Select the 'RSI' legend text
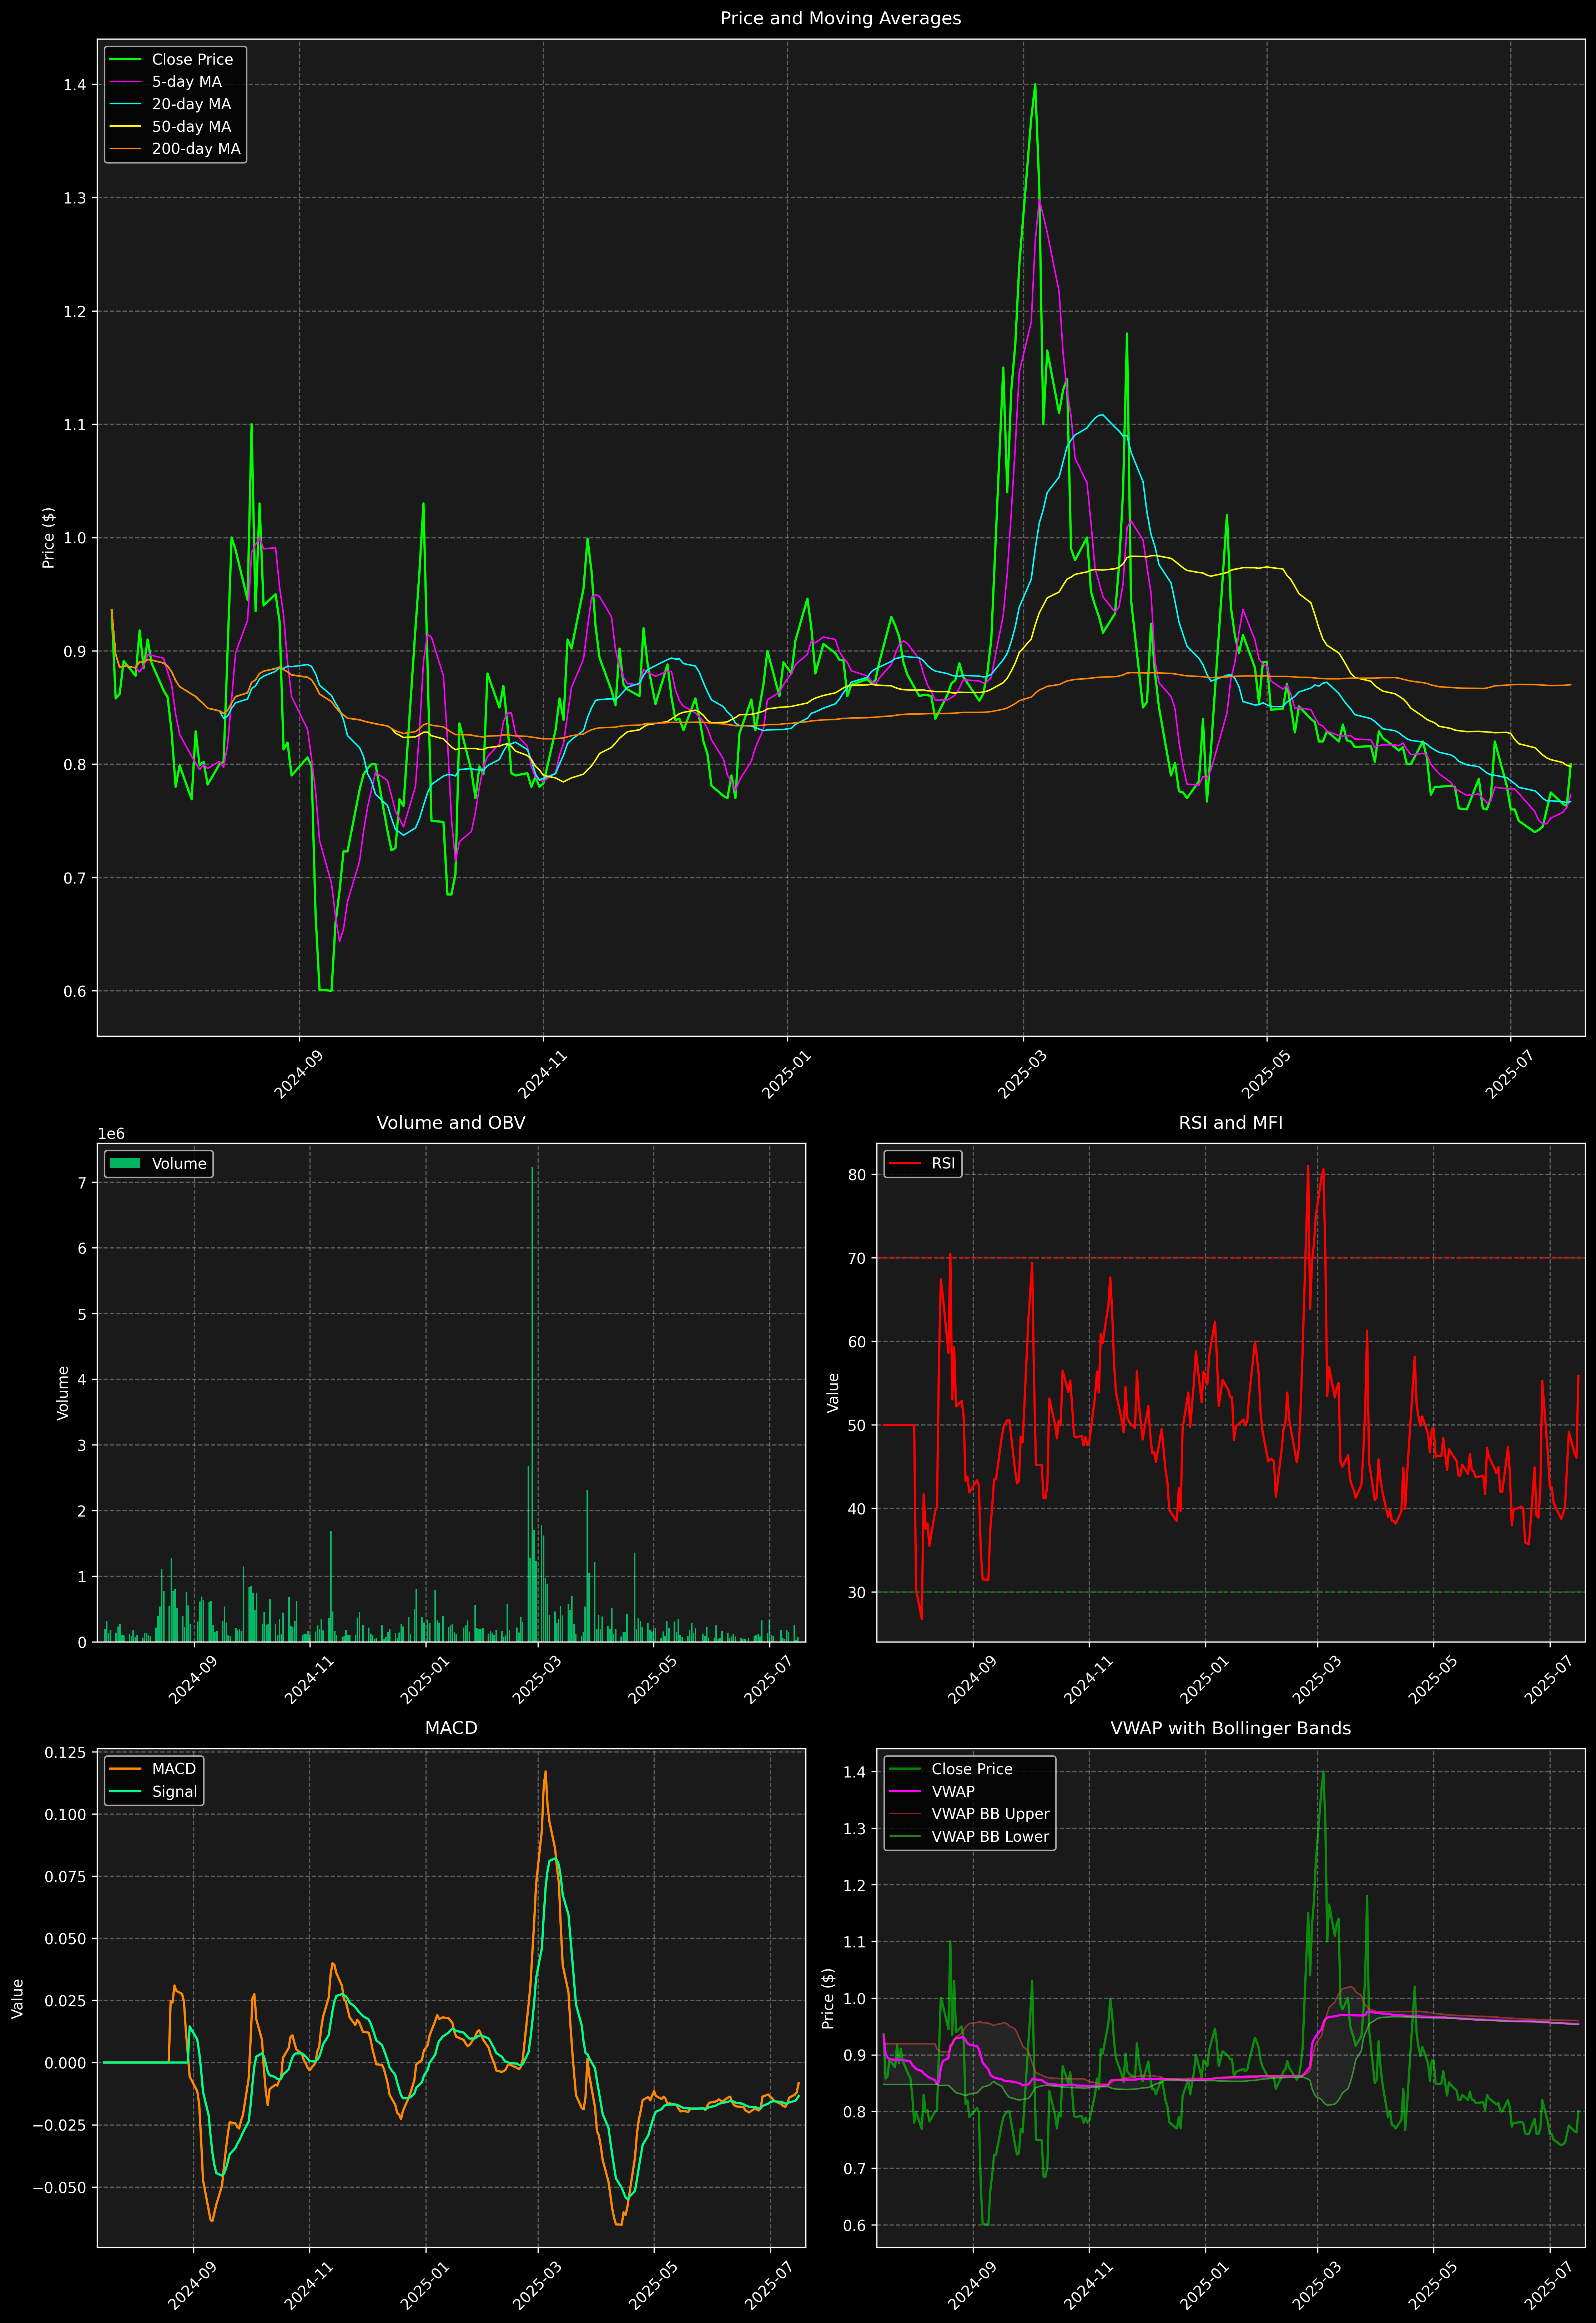The height and width of the screenshot is (2323, 1596). [x=943, y=1164]
